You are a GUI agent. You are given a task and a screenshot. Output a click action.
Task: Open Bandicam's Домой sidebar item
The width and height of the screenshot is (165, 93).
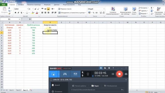pyautogui.click(x=56, y=85)
